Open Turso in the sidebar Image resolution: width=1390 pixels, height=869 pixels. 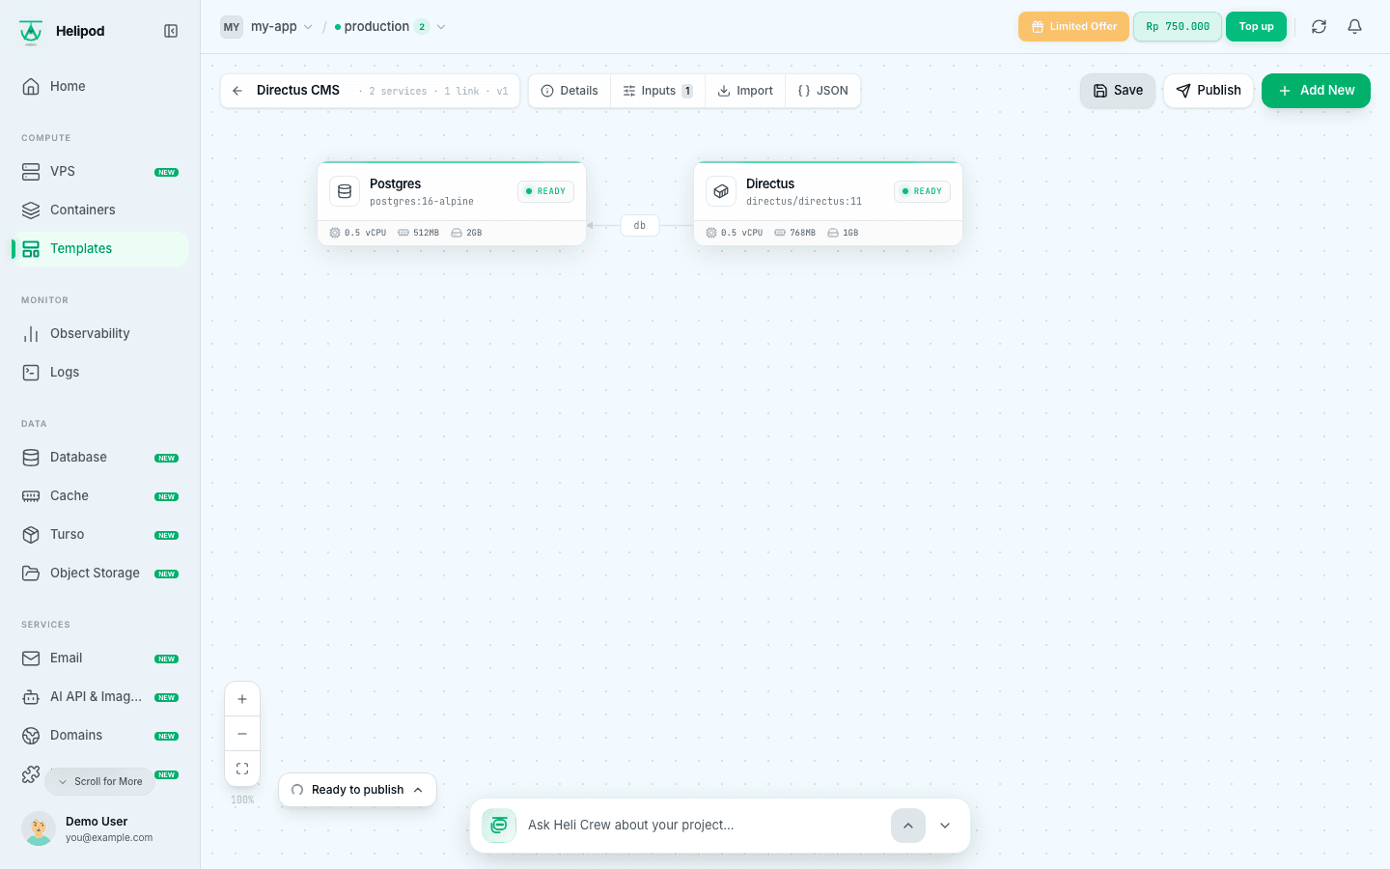[99, 534]
